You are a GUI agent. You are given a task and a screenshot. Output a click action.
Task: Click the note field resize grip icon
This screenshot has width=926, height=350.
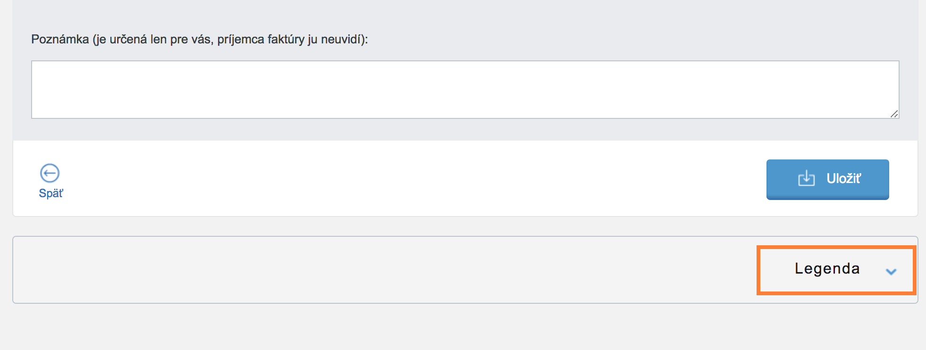(894, 114)
